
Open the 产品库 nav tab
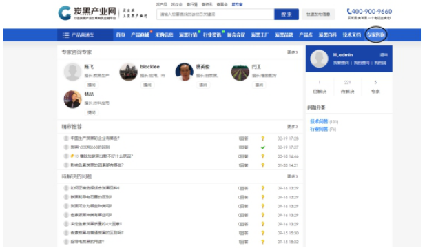click(306, 35)
